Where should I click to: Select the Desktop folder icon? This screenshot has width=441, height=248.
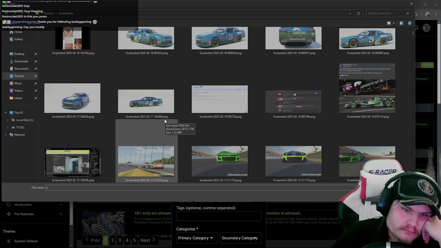[11, 54]
